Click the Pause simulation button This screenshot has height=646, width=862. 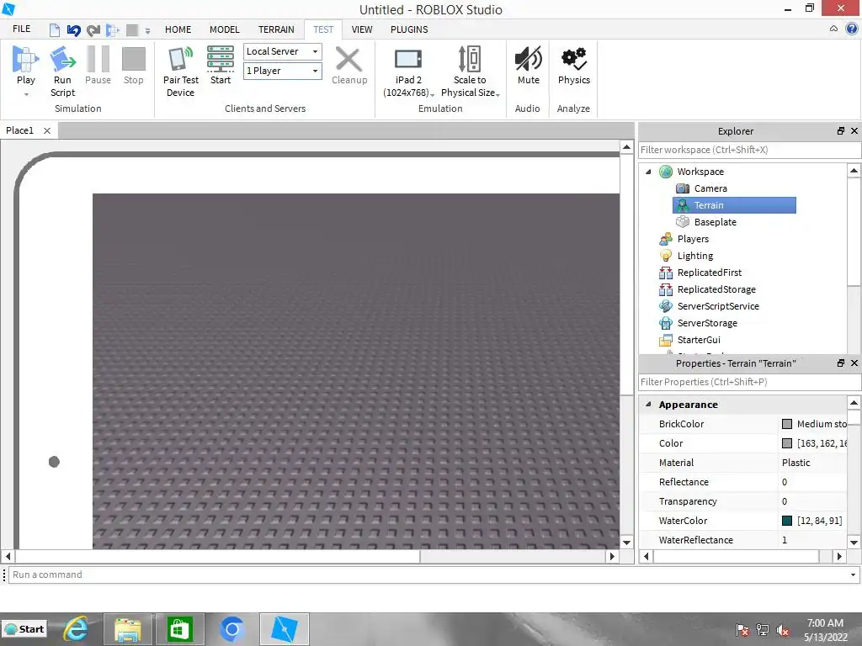click(x=98, y=66)
